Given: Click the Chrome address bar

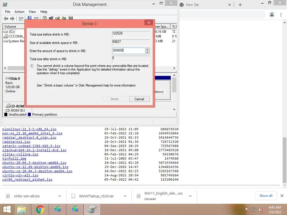Looking at the screenshot, I should pyautogui.click(x=222, y=15).
